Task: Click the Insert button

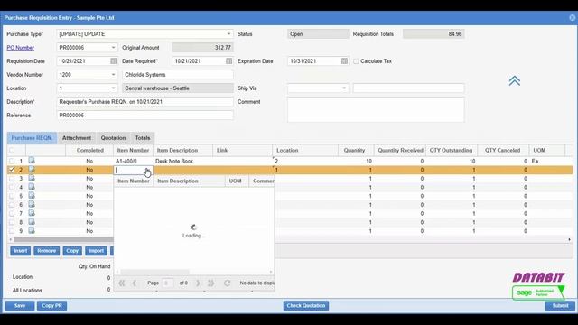Action: [20, 251]
